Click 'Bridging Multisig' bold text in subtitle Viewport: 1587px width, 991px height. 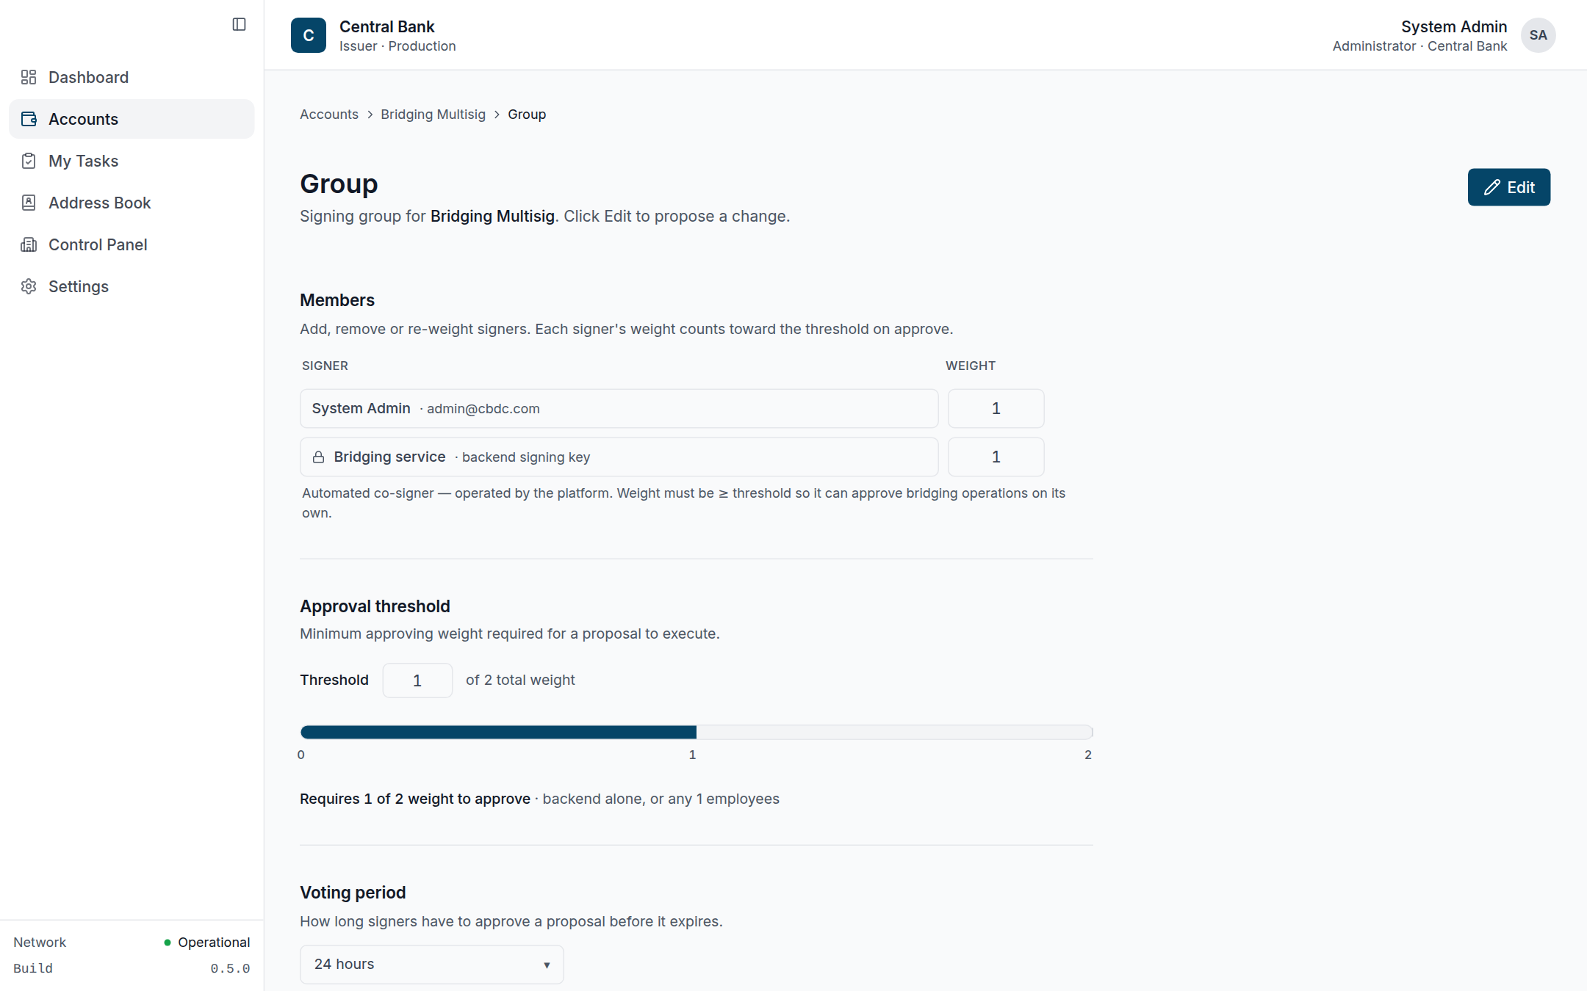point(492,217)
